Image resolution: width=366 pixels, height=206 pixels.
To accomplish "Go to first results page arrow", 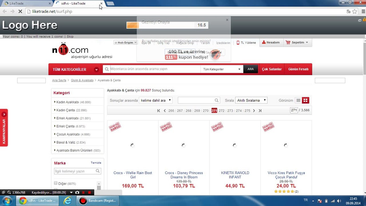I will [158, 111].
